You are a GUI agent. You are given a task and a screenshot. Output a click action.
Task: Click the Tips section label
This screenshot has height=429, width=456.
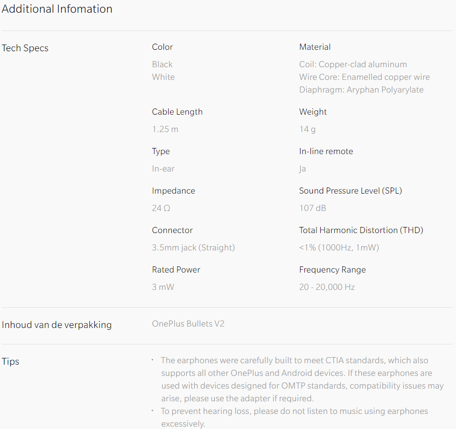10,361
